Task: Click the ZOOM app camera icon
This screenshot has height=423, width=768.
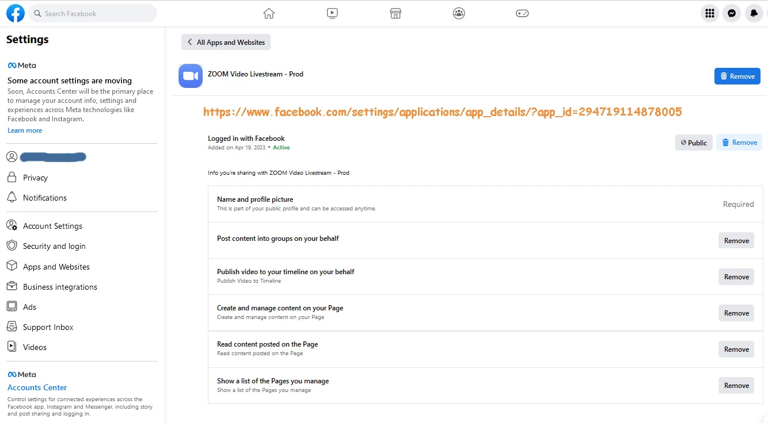Action: 191,76
